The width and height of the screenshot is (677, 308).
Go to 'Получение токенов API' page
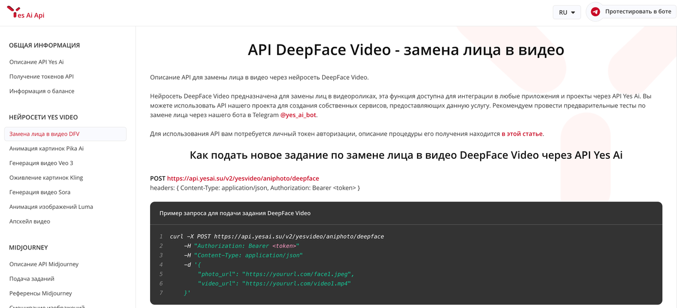pos(42,77)
